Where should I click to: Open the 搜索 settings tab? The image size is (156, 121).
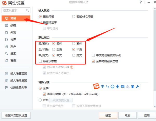click(x=16, y=54)
